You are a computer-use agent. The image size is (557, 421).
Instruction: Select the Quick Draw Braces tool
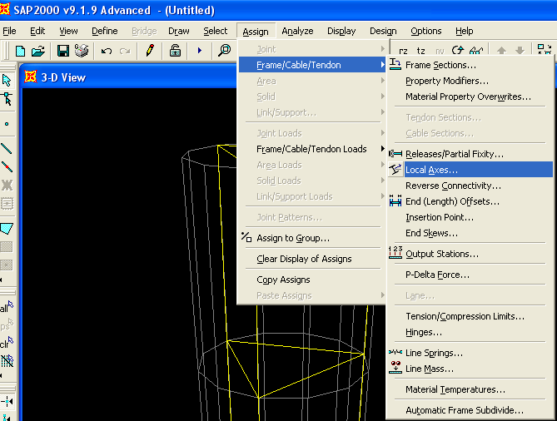(7, 185)
